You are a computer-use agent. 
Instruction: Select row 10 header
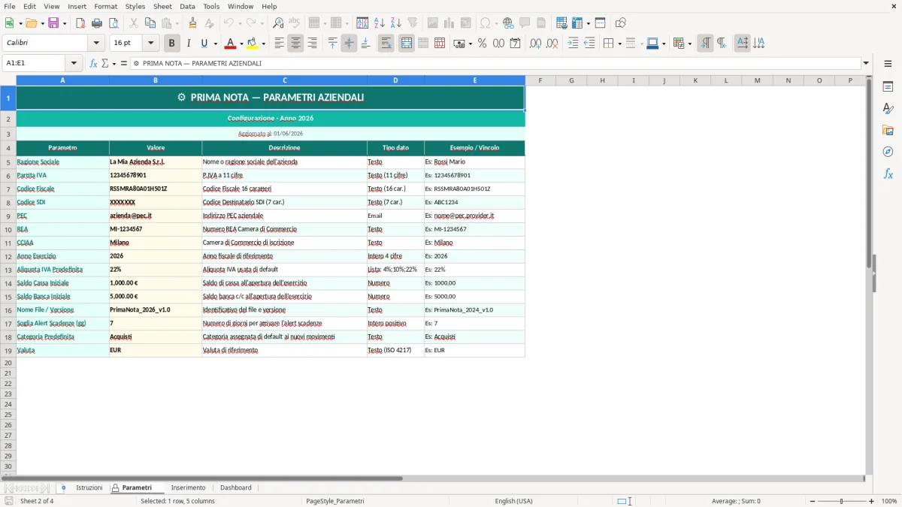pos(8,229)
